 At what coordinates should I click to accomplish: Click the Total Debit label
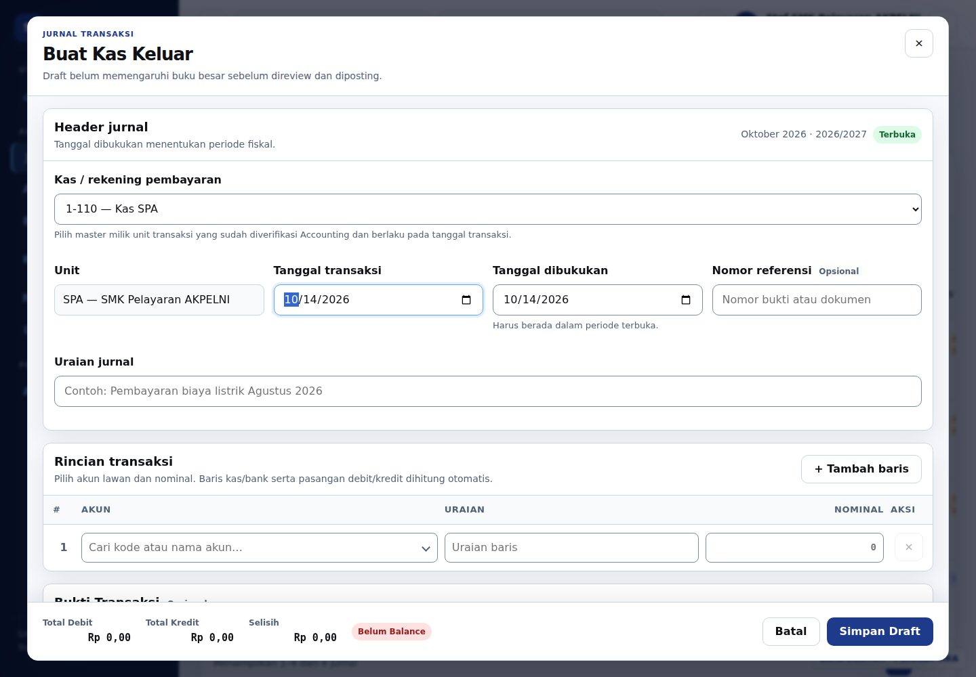68,623
